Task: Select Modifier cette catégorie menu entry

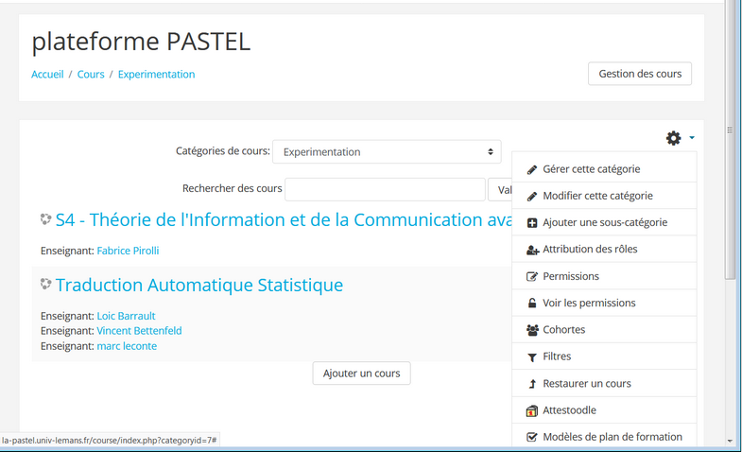Action: (x=604, y=196)
